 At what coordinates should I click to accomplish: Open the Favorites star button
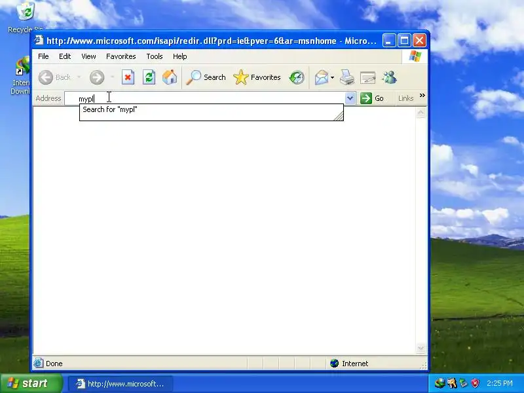click(x=257, y=77)
